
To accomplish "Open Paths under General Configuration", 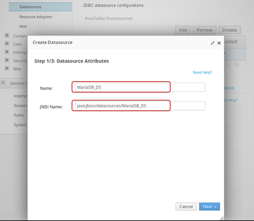I will [19, 115].
